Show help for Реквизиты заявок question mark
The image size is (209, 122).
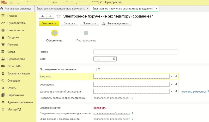pyautogui.click(x=132, y=98)
